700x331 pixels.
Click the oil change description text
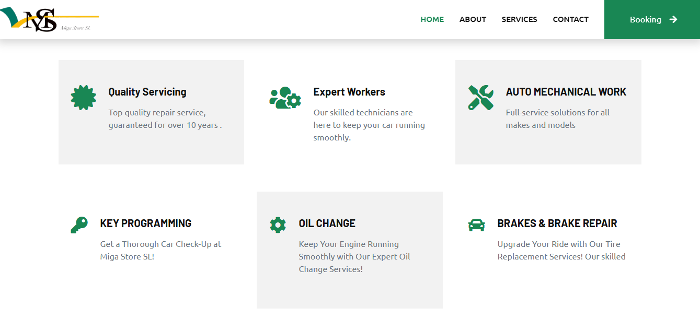(x=354, y=257)
